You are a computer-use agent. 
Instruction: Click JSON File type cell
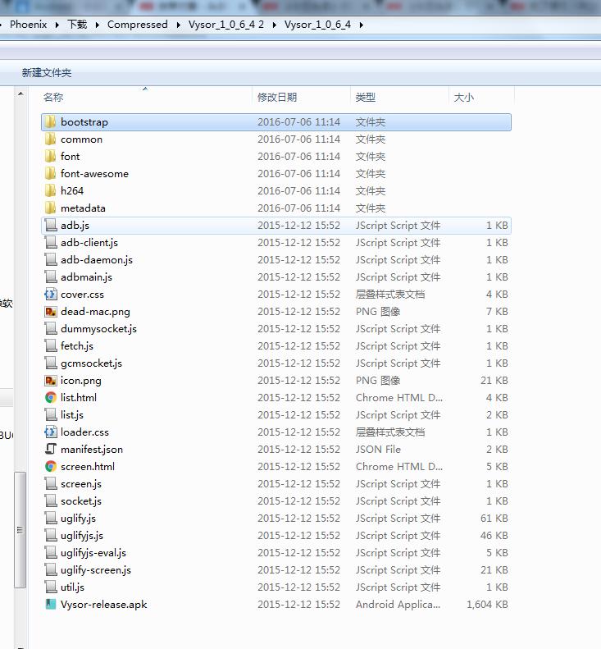tap(378, 449)
